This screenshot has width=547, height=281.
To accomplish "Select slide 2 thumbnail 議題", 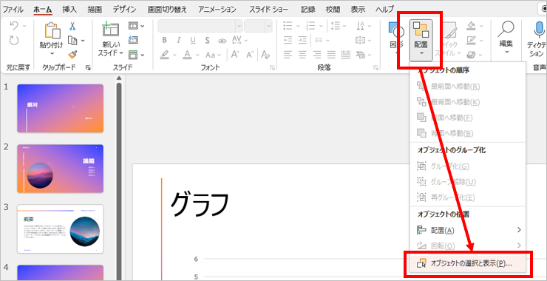I will coord(61,169).
